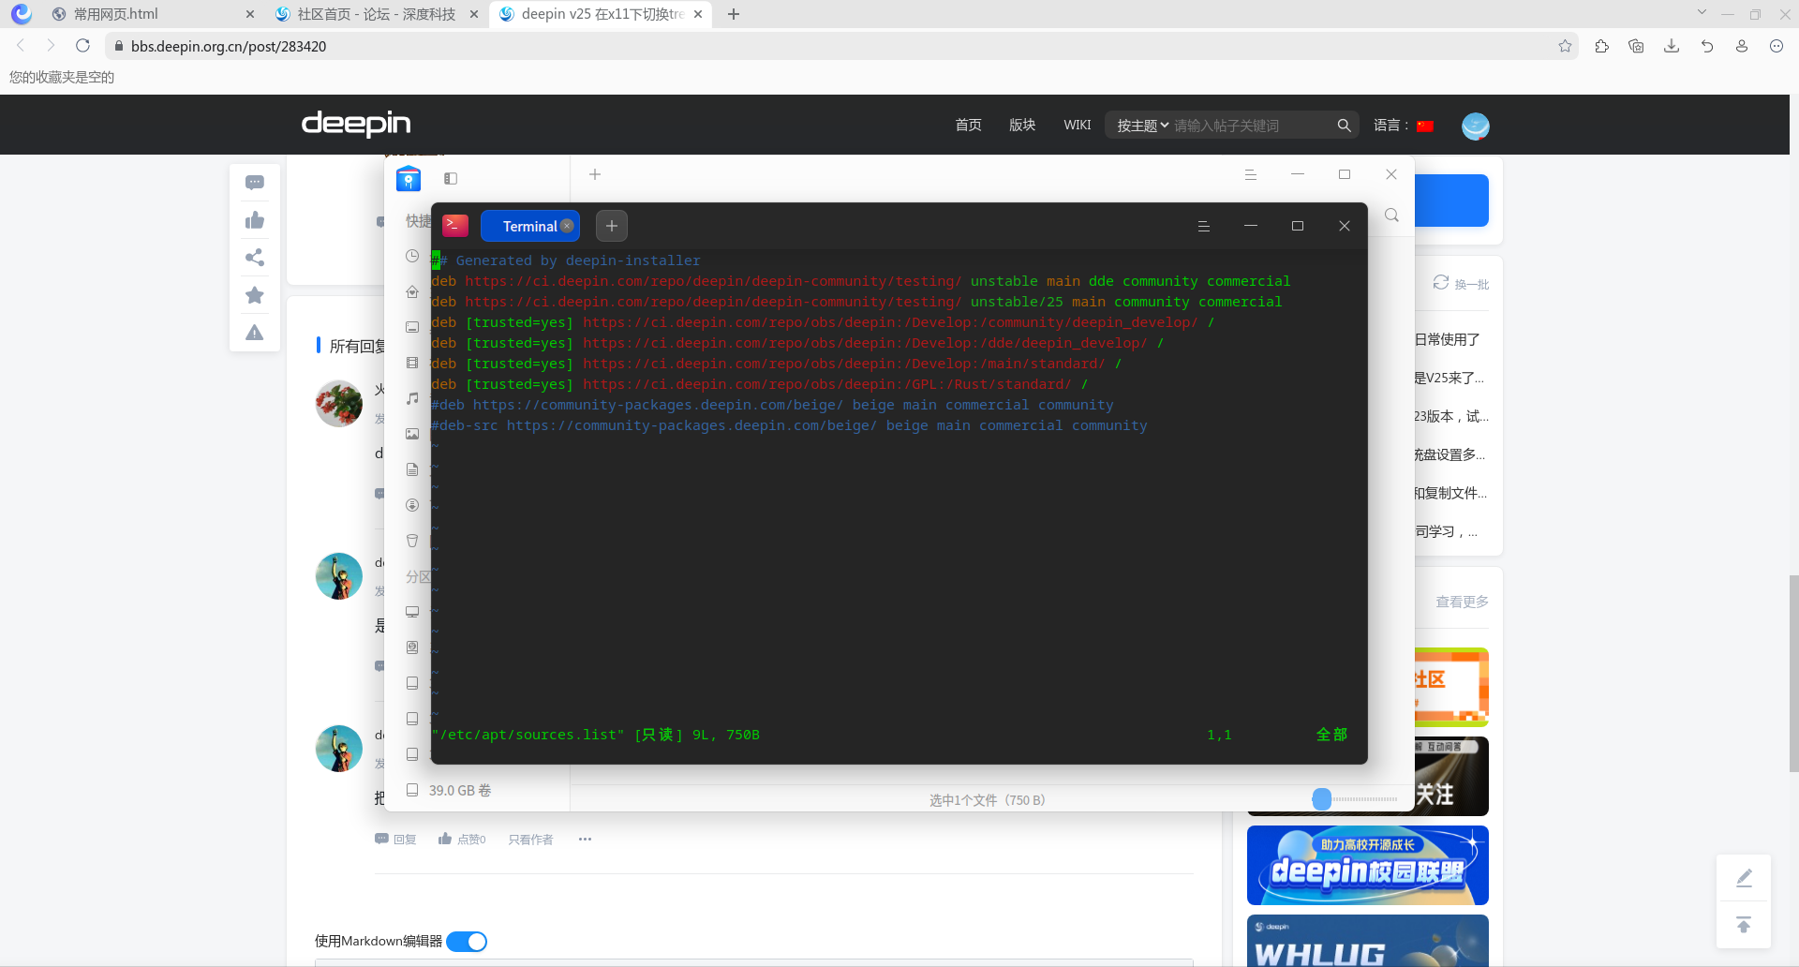The image size is (1799, 967).
Task: Click the thumbs-up icon in left post toolbar
Action: [x=255, y=220]
